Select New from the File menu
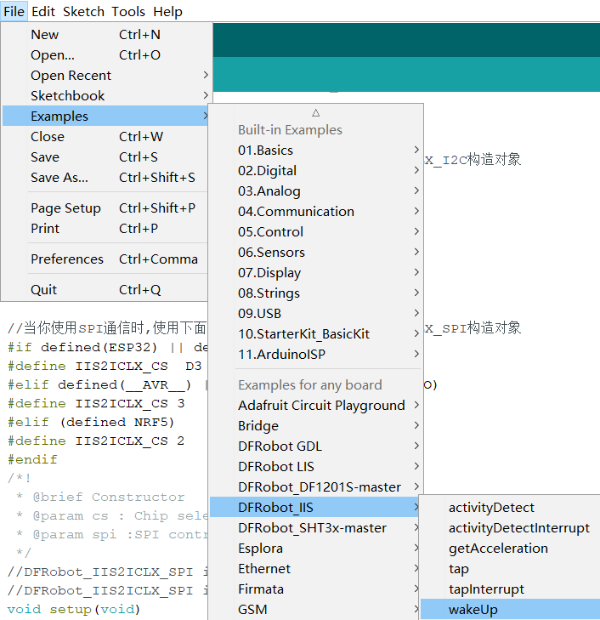600x620 pixels. click(105, 34)
